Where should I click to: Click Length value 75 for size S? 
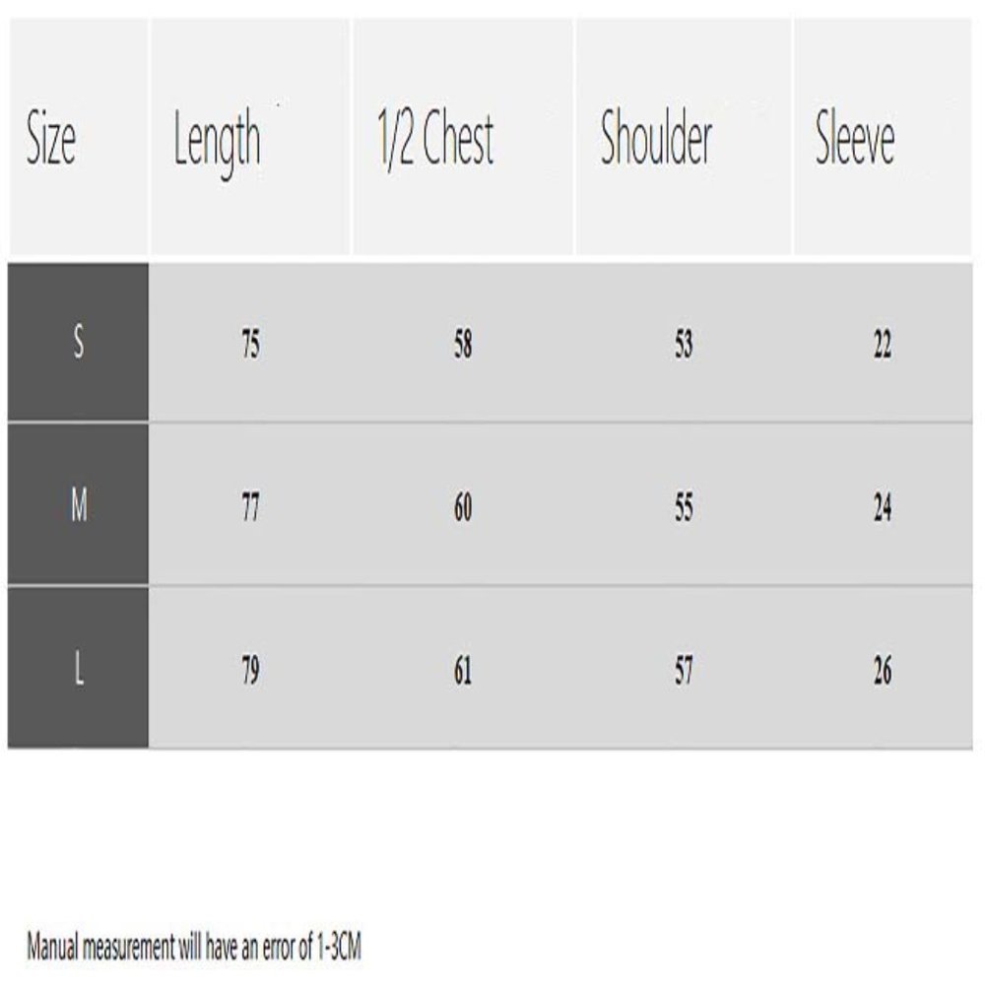coord(251,346)
